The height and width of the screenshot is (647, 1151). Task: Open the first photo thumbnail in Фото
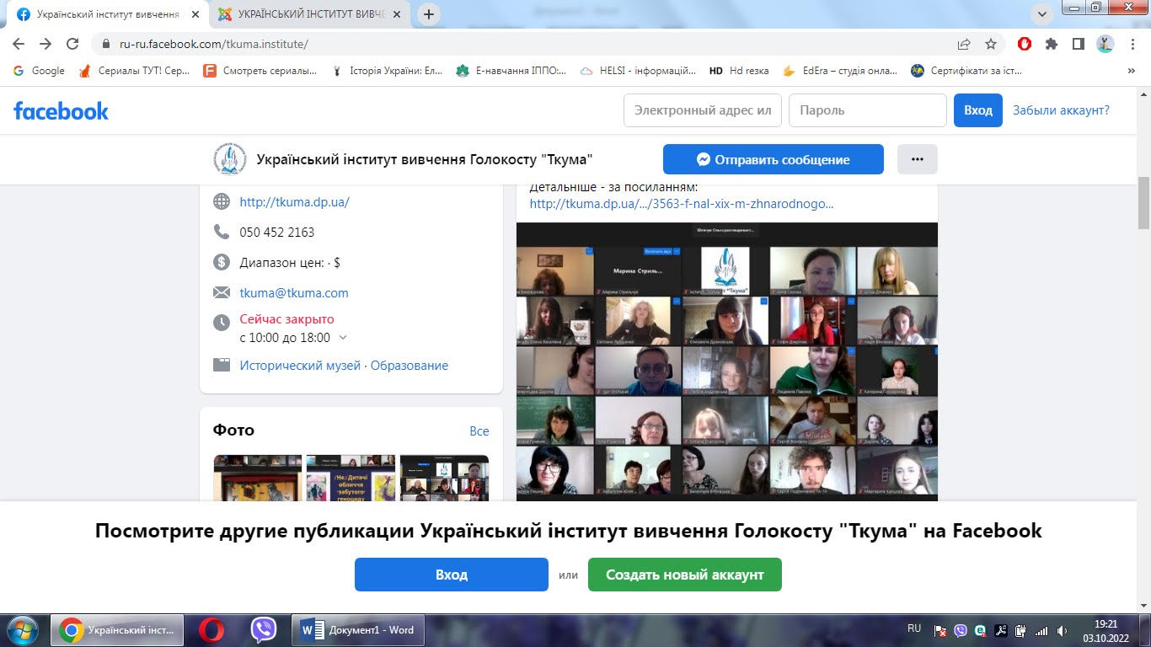coord(258,478)
